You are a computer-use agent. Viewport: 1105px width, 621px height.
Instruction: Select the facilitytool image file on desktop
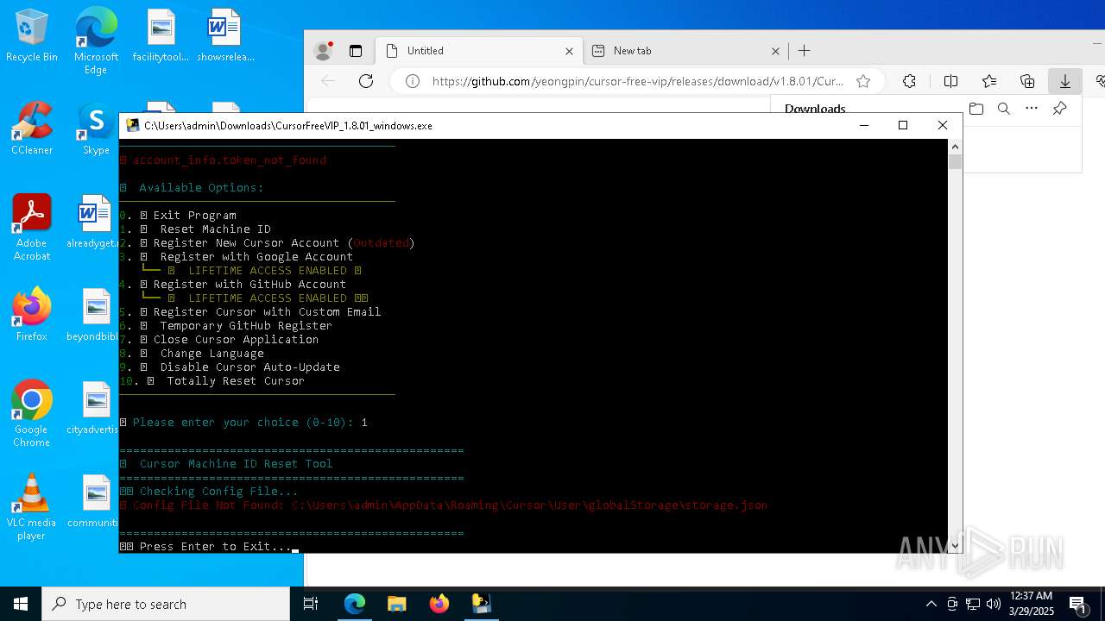(x=161, y=36)
